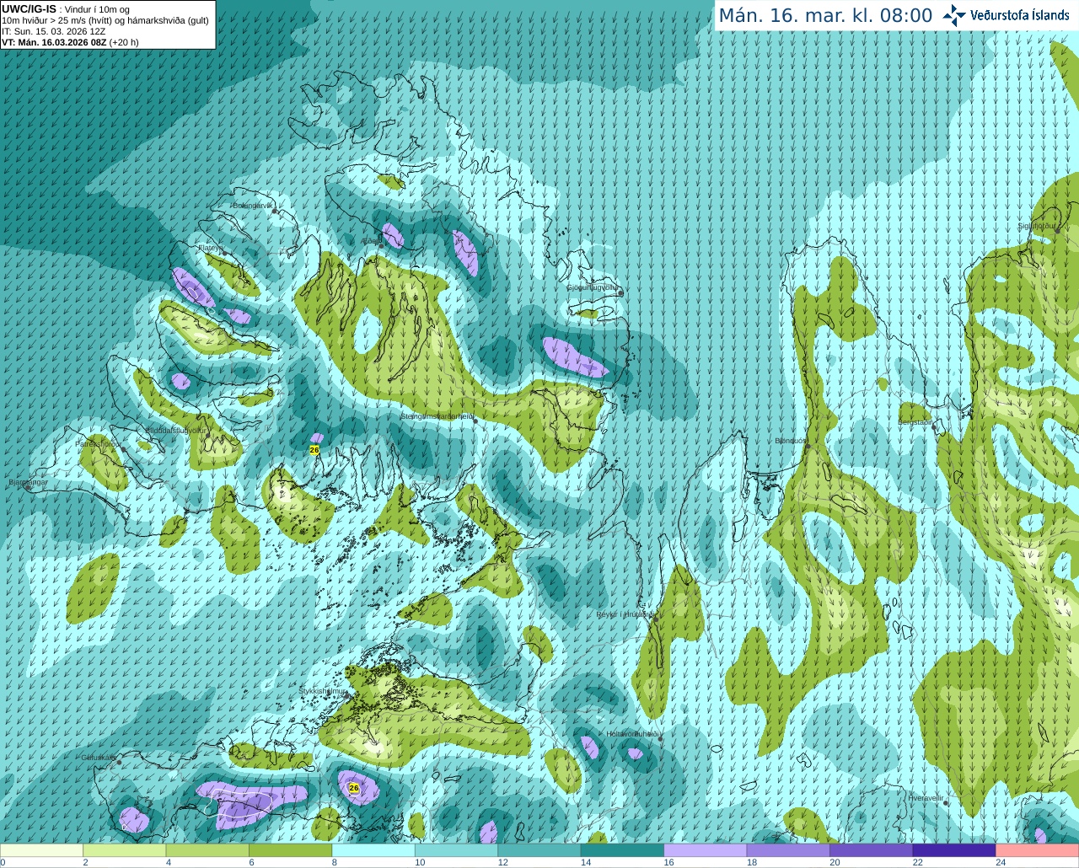Choose the 18–20 m/s purple legend swatch
The image size is (1079, 868).
(x=788, y=850)
